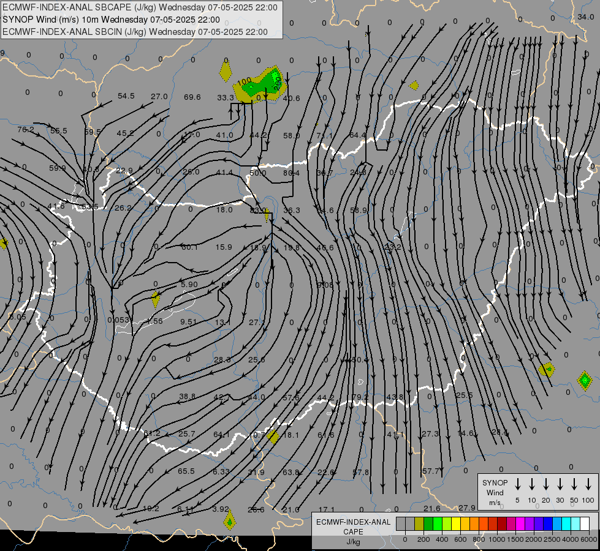Screen dimensions: 600x551
Task: Click the wind legend arrow above 100
Action: 588,484
